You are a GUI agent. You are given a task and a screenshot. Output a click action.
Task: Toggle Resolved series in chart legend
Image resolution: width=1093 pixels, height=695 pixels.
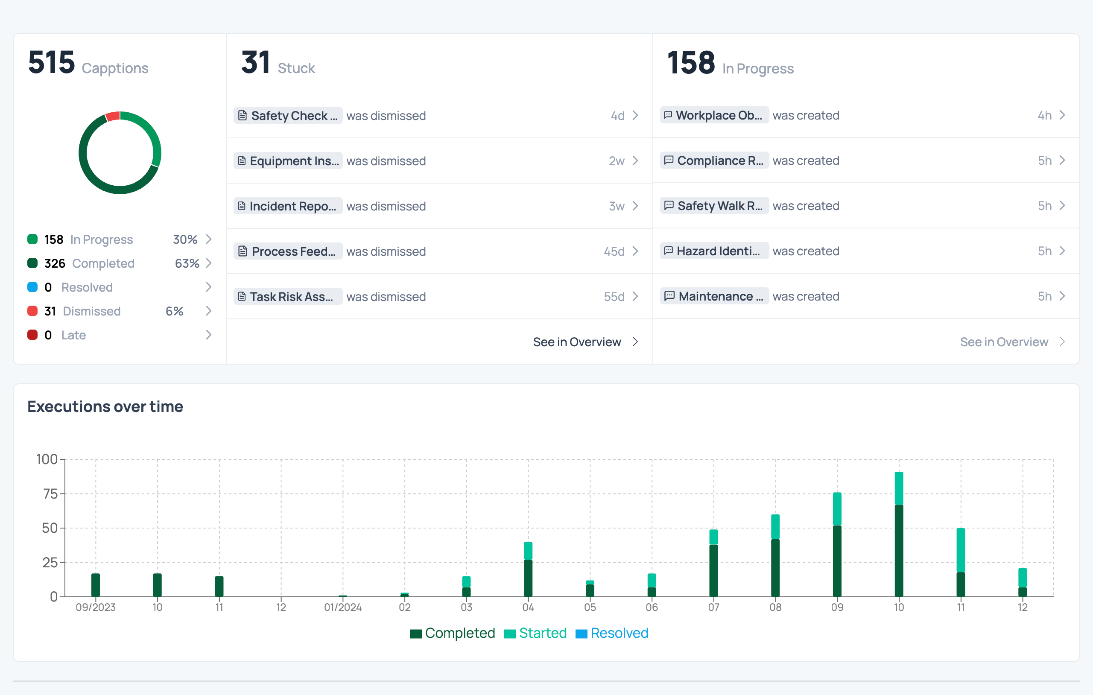point(612,633)
